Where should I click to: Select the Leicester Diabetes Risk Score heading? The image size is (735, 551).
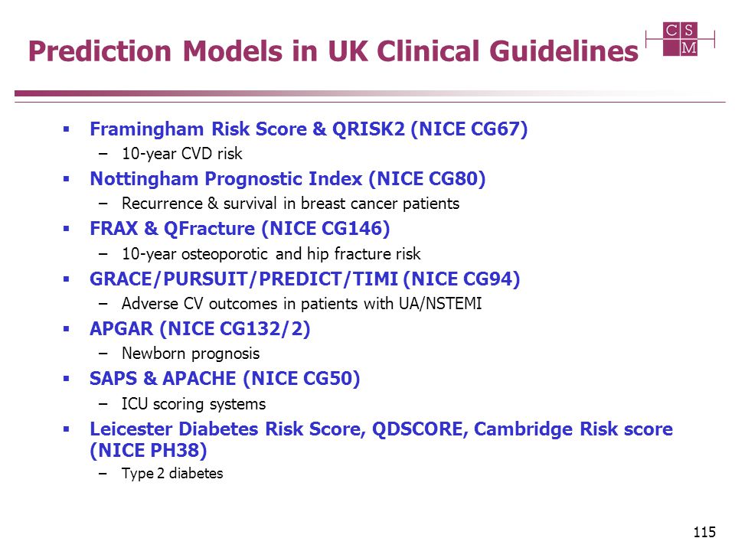[x=381, y=429]
